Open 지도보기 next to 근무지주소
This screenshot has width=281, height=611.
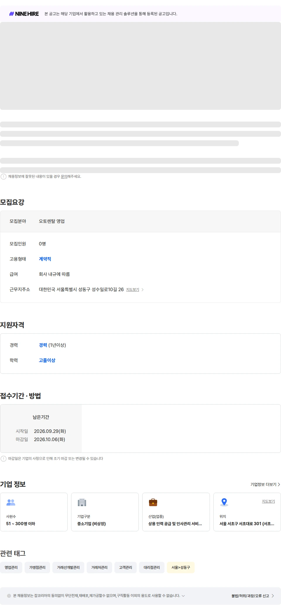(133, 290)
